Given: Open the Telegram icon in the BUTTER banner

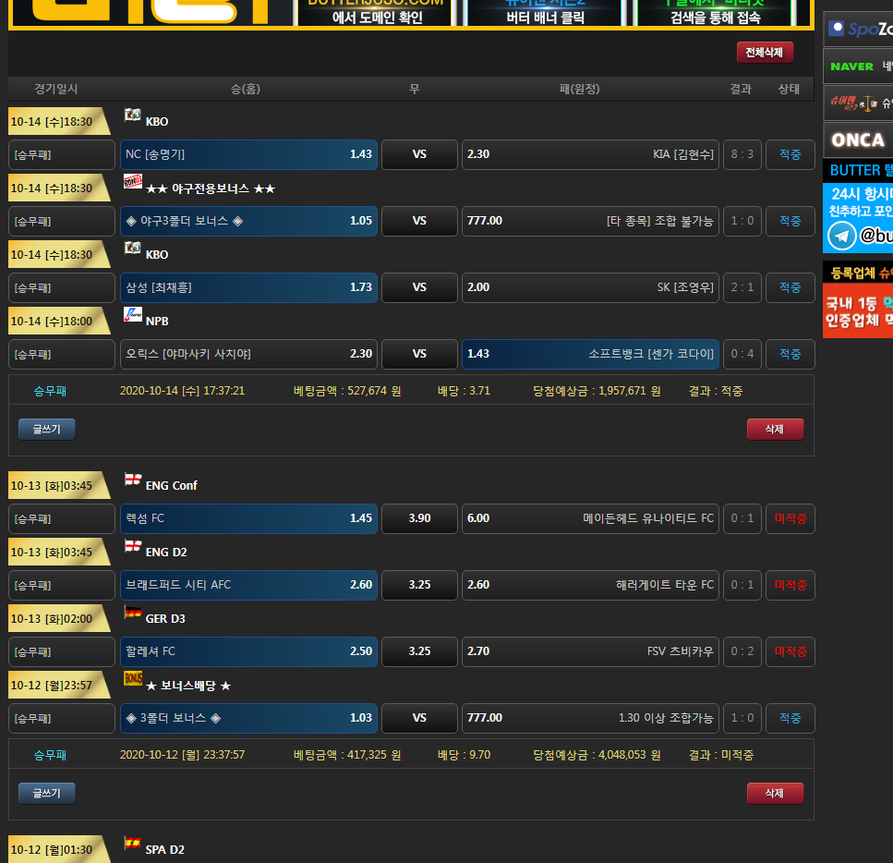Looking at the screenshot, I should (841, 237).
